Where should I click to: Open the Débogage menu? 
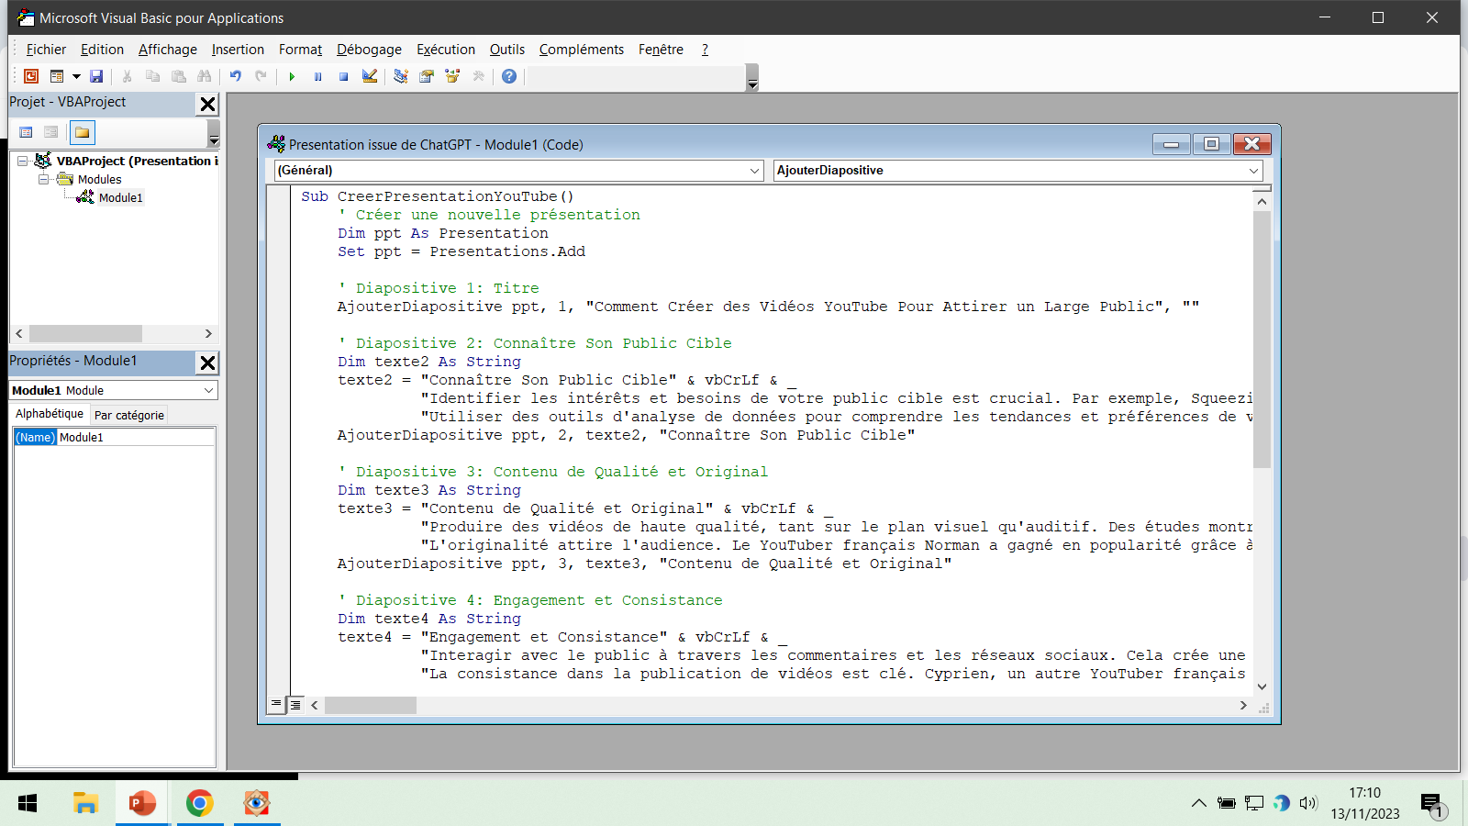click(369, 50)
